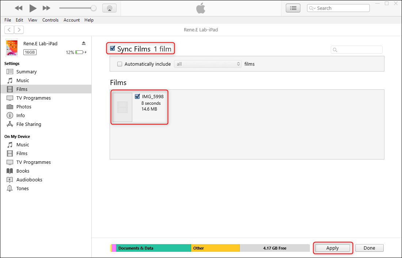Click the 16GB capacity label

pos(30,52)
